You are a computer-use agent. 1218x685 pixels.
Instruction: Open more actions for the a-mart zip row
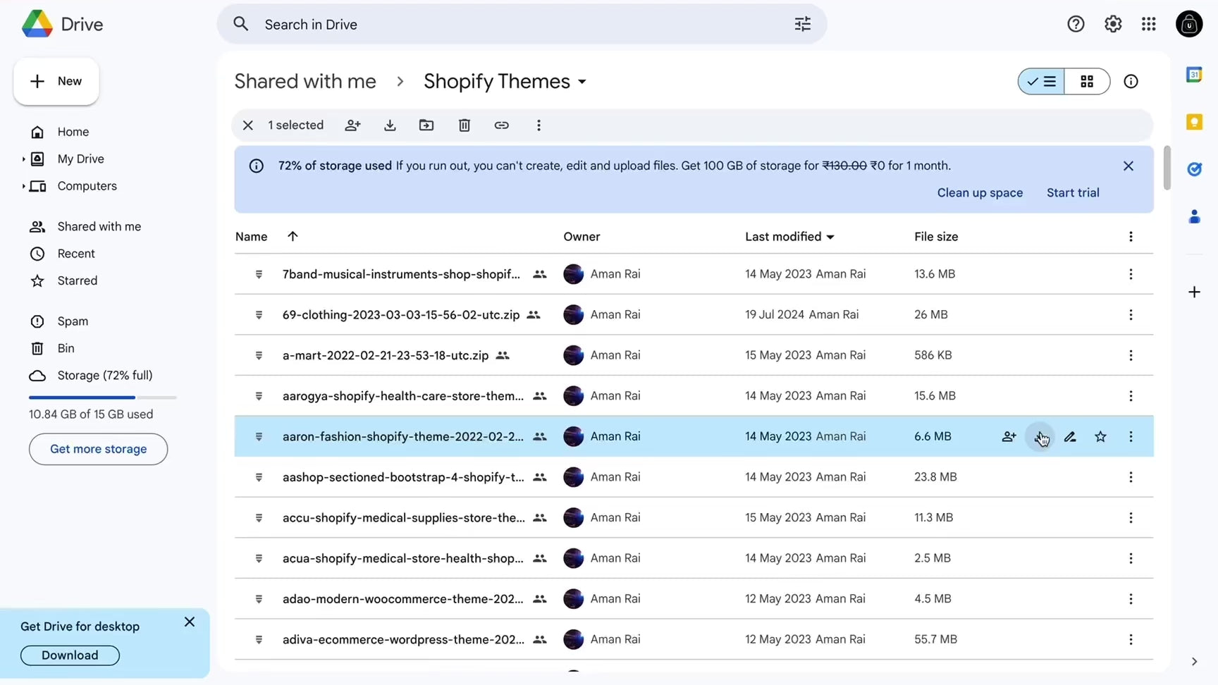pos(1131,356)
